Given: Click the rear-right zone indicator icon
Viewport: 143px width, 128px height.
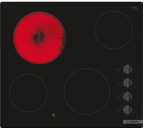Looking at the screenshot, I should tap(118, 69).
